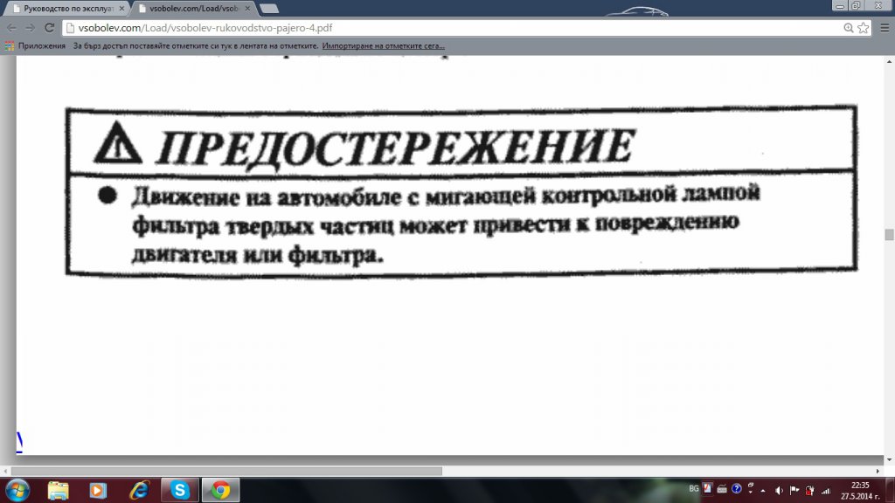Open the volume speaker control
This screenshot has width=895, height=503.
779,491
